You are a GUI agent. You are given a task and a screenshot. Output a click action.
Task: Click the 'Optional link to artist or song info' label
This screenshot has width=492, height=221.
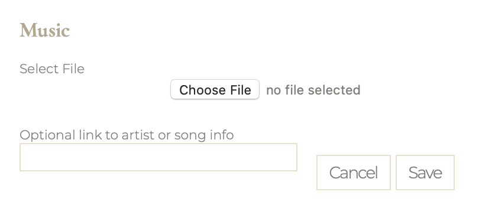coord(127,135)
